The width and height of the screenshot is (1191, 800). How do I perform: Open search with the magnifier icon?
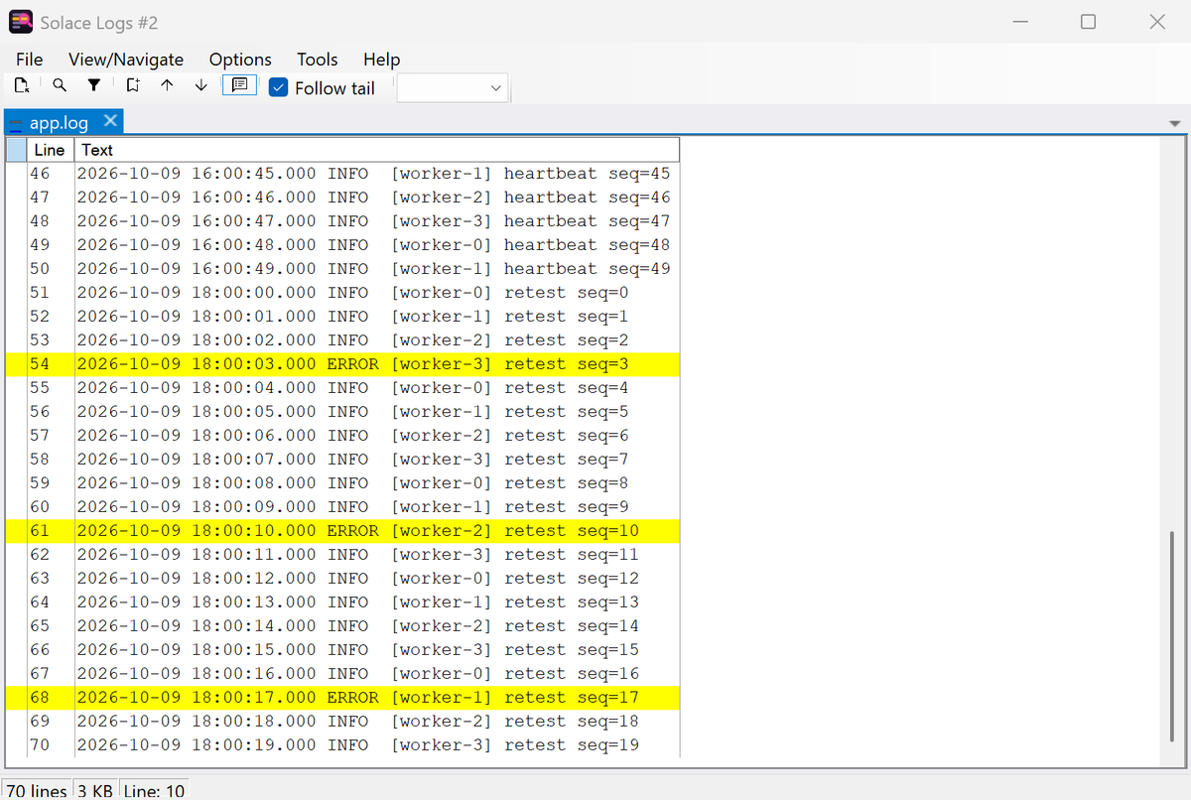pos(60,86)
